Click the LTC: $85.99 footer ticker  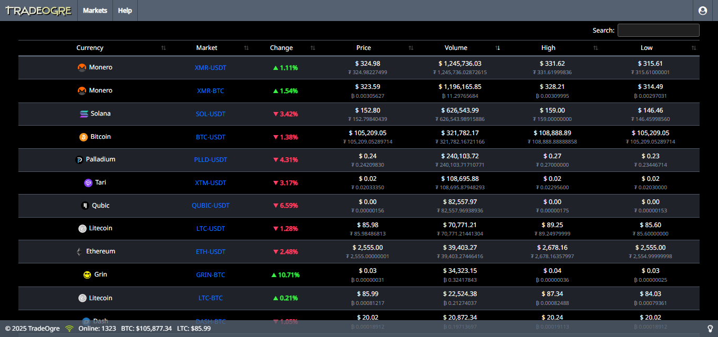pos(194,329)
